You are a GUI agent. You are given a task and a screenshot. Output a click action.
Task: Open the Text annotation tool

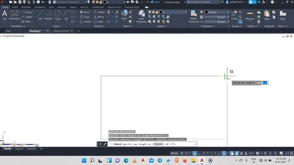tap(5, 15)
